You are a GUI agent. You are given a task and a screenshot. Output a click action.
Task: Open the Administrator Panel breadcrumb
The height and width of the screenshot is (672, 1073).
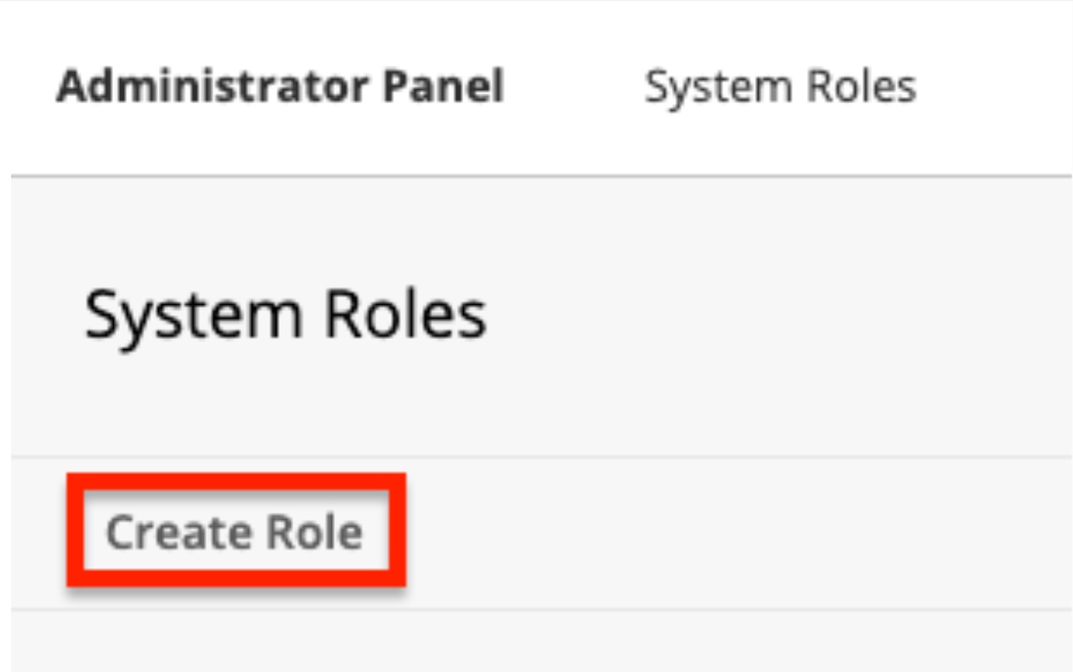pyautogui.click(x=280, y=87)
